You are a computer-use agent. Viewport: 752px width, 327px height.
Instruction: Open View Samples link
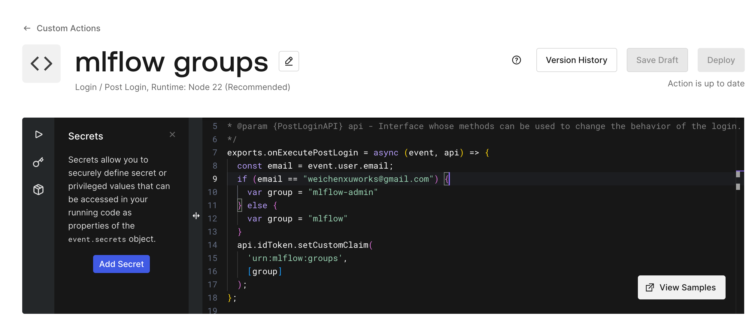(681, 287)
